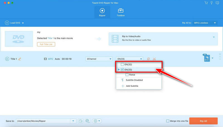Open the settings gear dropdown
Screen dimensions: 223x127
coord(97,121)
